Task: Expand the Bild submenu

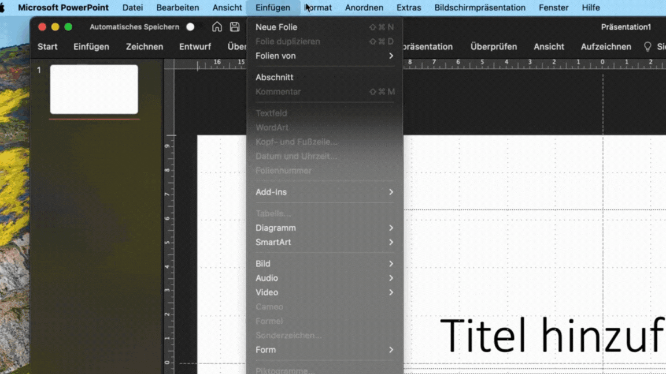Action: [325, 264]
